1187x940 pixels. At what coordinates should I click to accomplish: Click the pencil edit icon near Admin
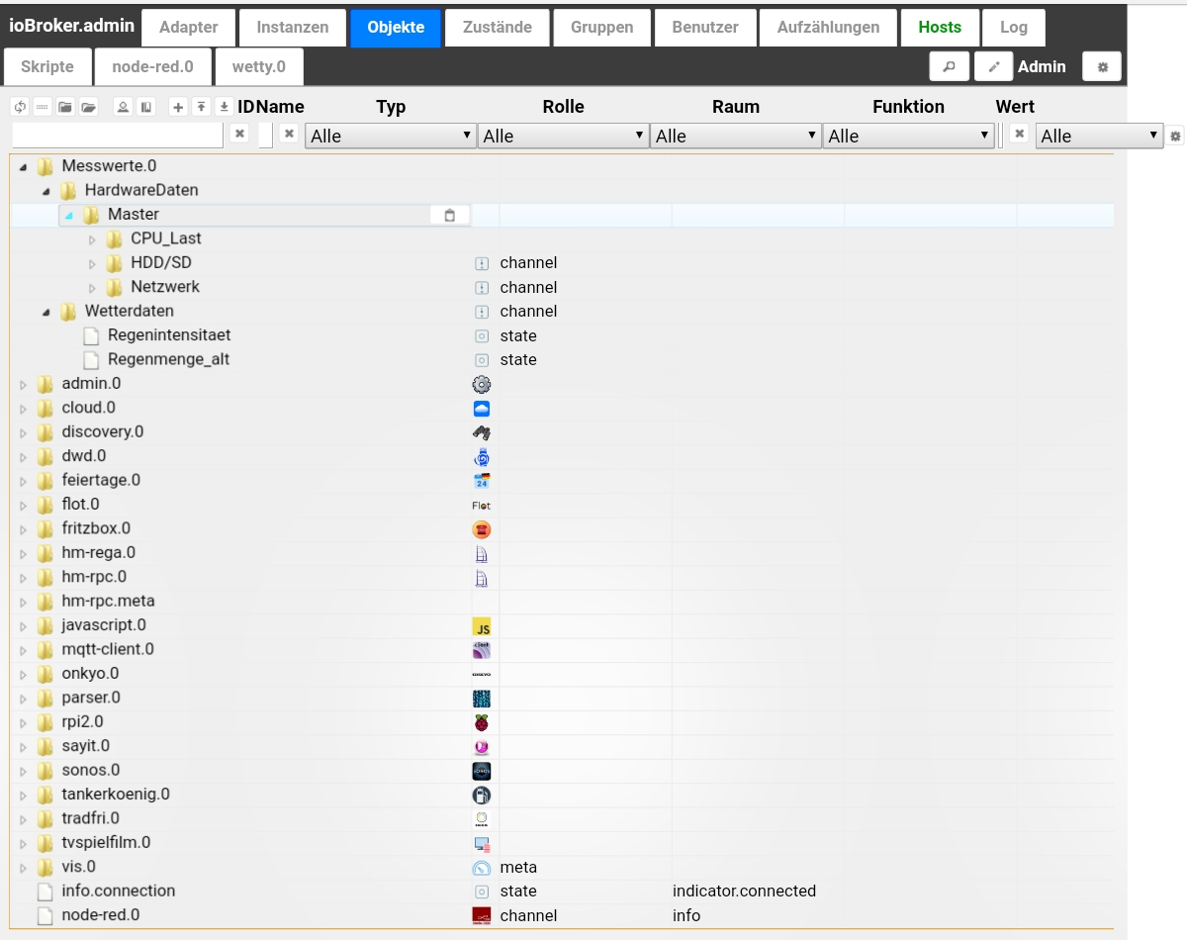pyautogui.click(x=993, y=66)
